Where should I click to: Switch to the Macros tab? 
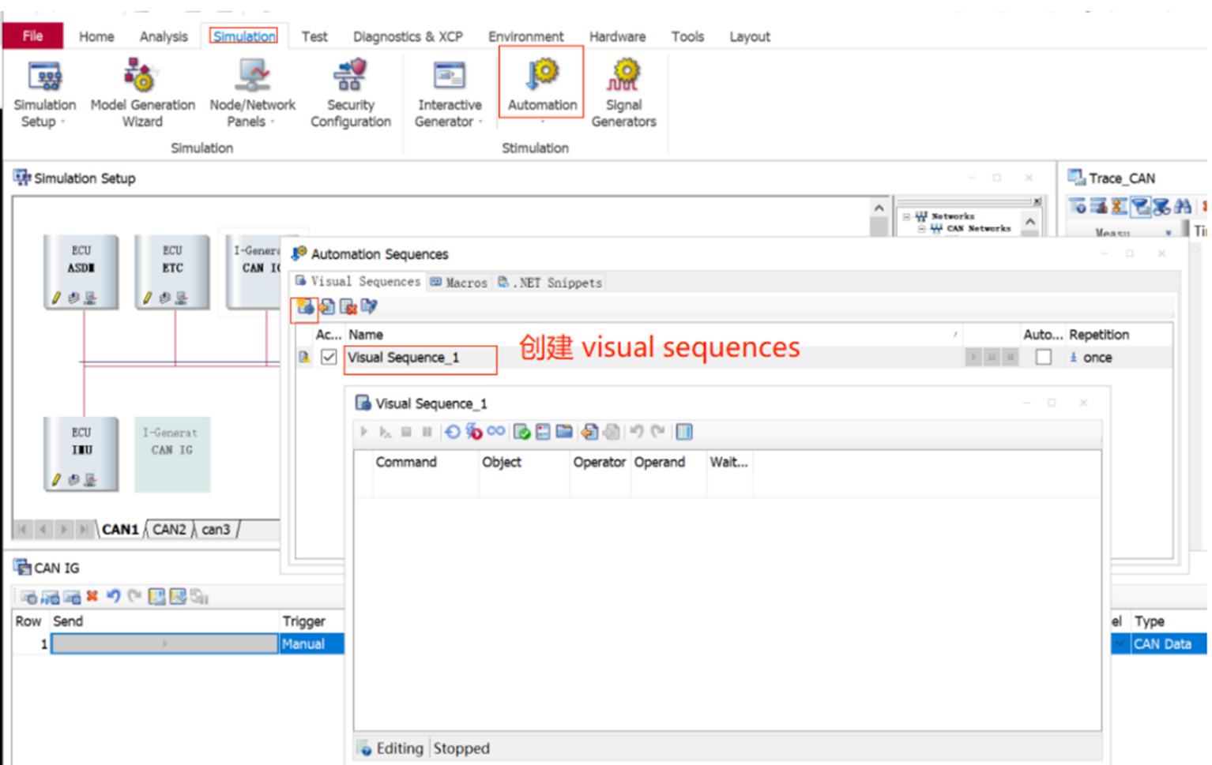(x=459, y=283)
